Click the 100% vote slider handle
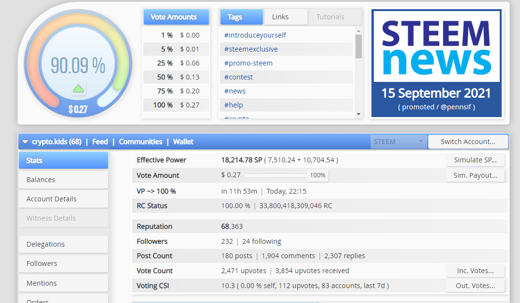This screenshot has height=303, width=520. (317, 175)
